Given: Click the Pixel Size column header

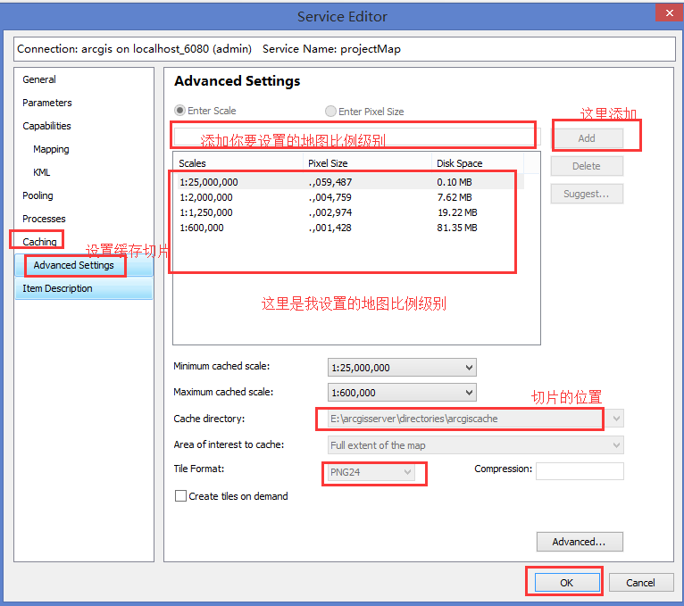Looking at the screenshot, I should tap(367, 163).
